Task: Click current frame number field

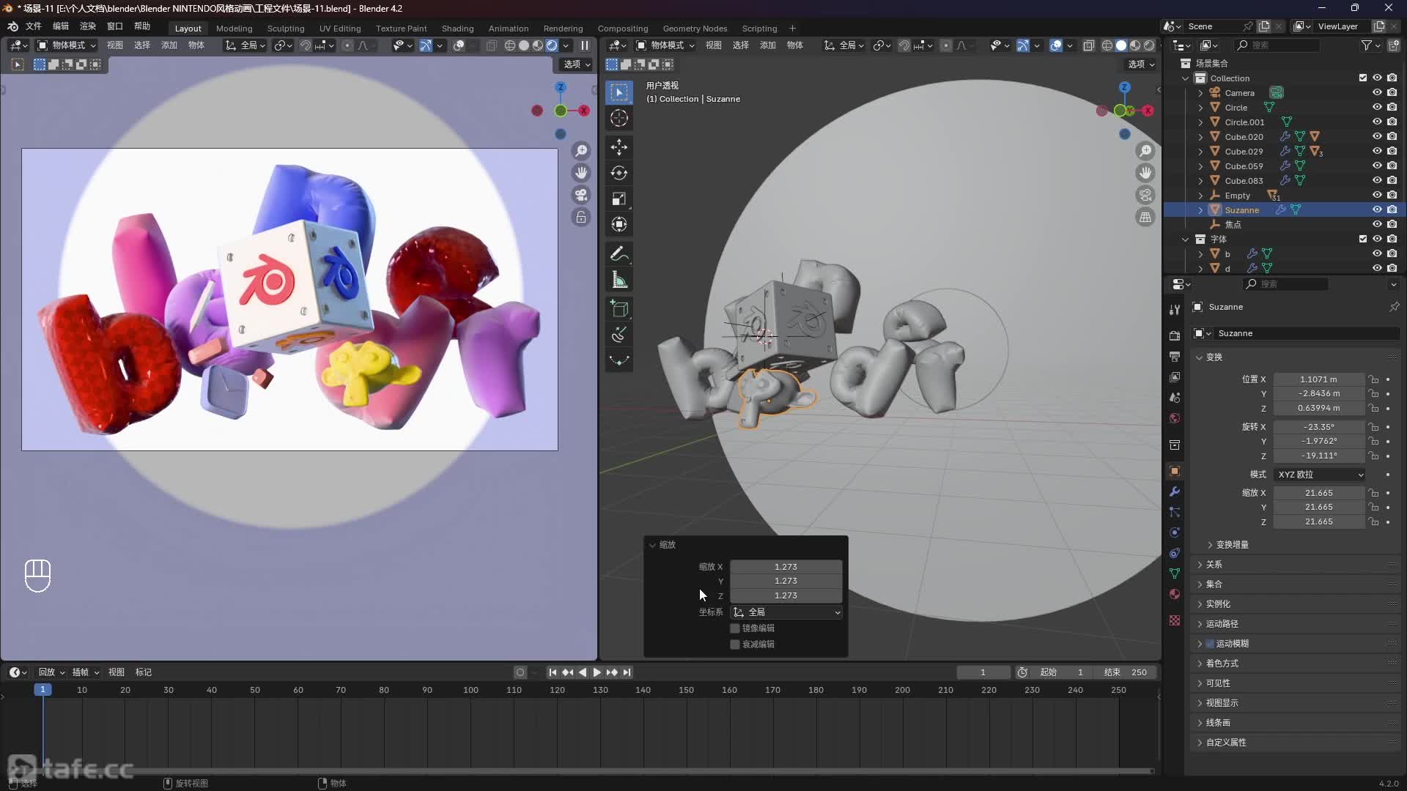Action: (x=983, y=672)
